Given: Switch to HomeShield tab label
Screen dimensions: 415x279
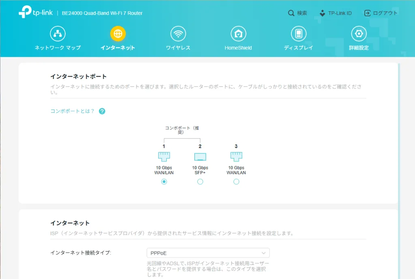Looking at the screenshot, I should [x=238, y=48].
